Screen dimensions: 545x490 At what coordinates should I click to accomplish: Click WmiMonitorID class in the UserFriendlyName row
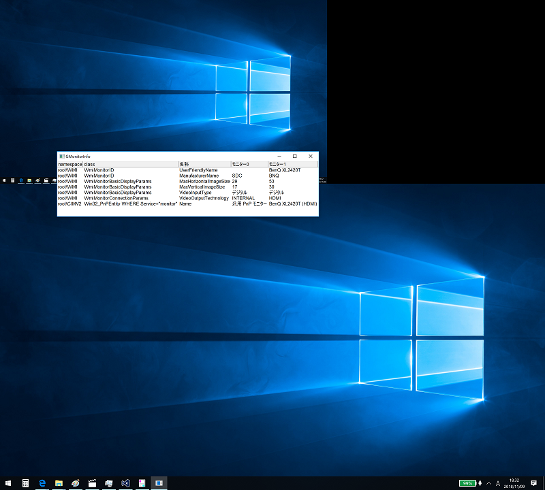point(99,170)
